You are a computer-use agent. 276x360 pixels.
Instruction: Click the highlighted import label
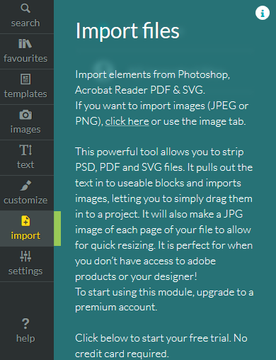[x=25, y=236]
